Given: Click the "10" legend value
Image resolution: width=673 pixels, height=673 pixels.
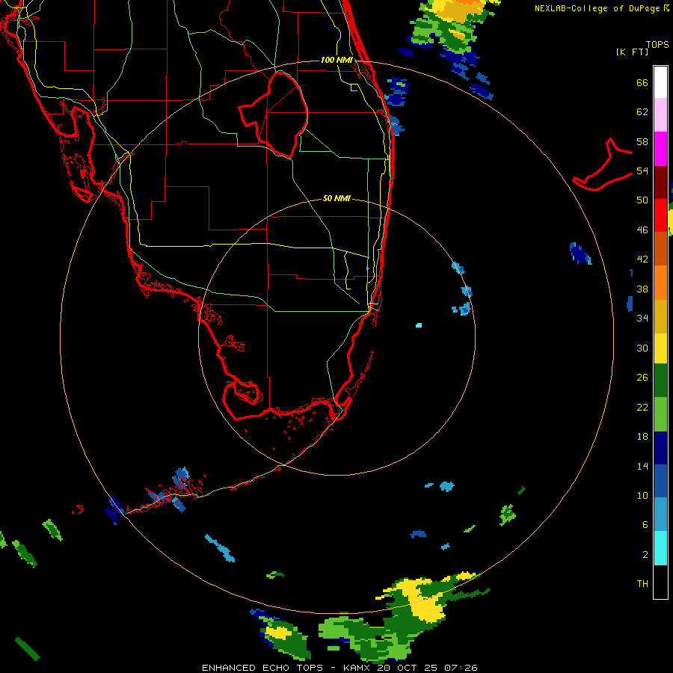Looking at the screenshot, I should [642, 496].
